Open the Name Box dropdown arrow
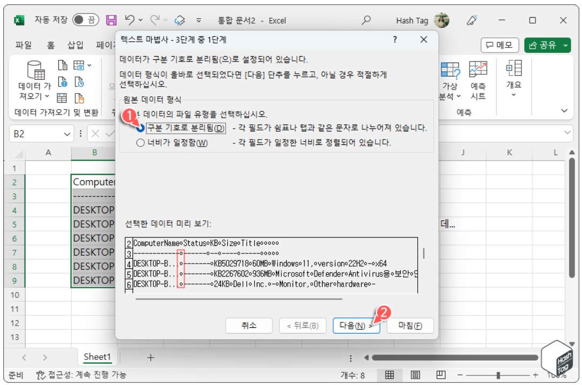 pyautogui.click(x=67, y=134)
